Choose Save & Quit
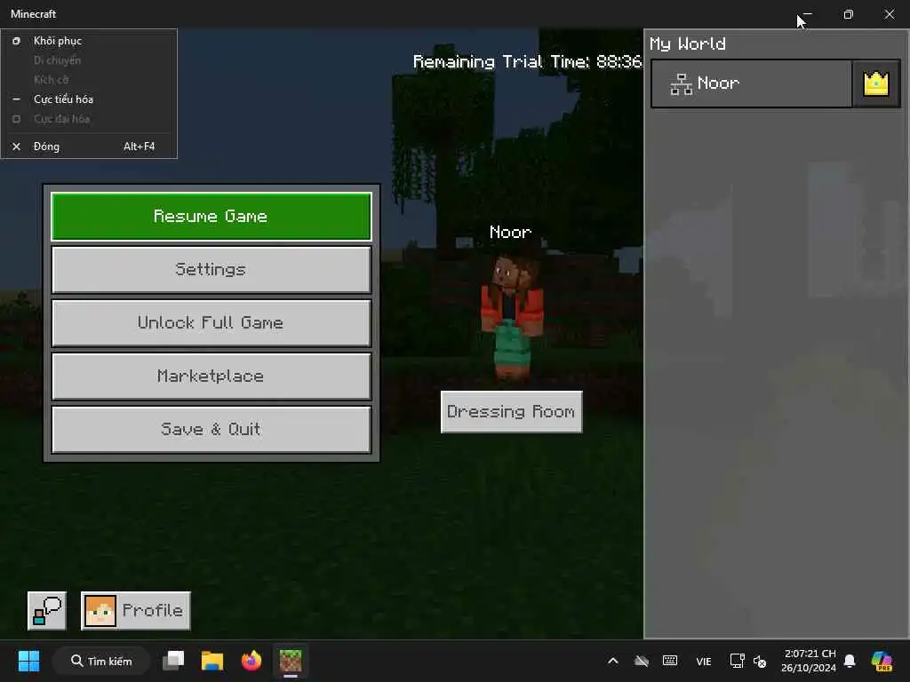The image size is (910, 682). 212,430
